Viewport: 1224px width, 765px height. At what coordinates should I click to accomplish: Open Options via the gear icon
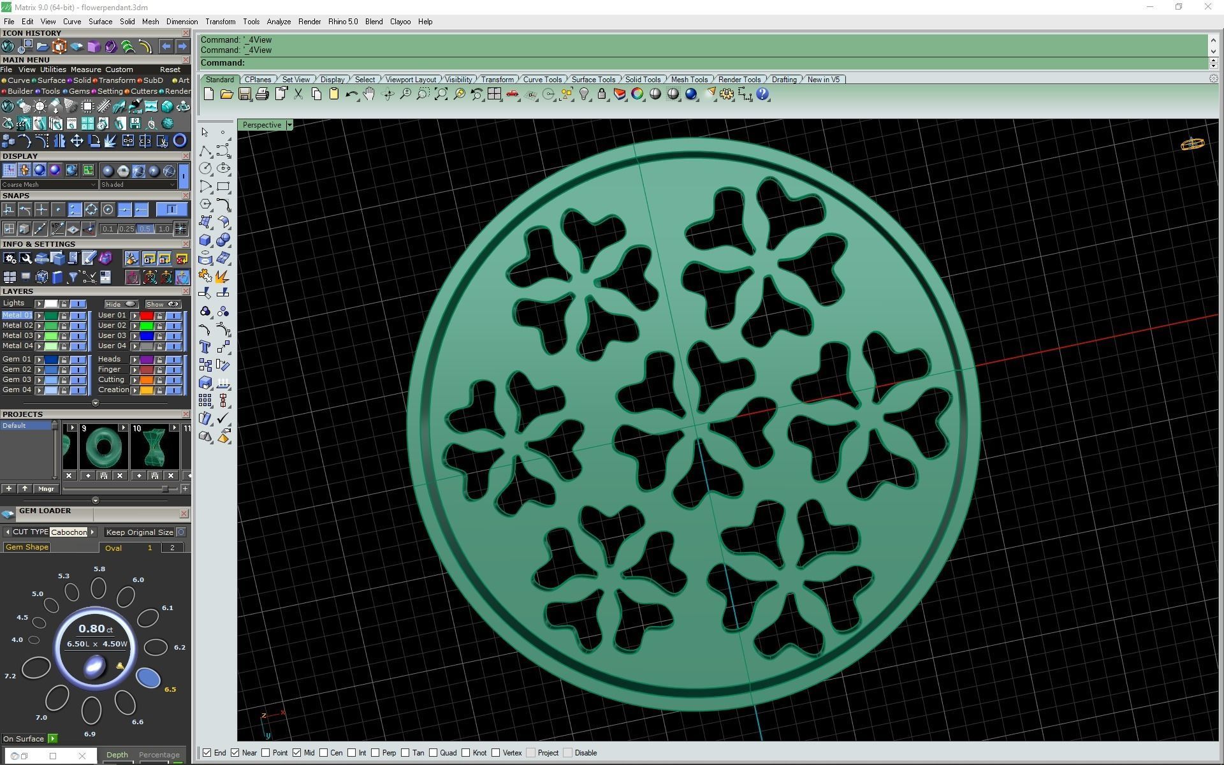pos(726,94)
